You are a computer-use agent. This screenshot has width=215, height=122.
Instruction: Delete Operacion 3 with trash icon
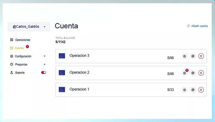click(x=201, y=56)
